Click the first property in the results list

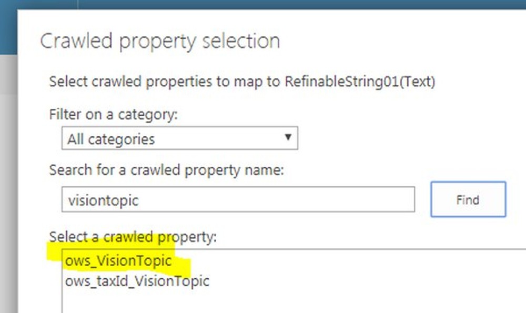[x=117, y=260]
